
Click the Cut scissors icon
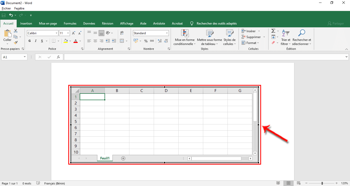point(16,31)
